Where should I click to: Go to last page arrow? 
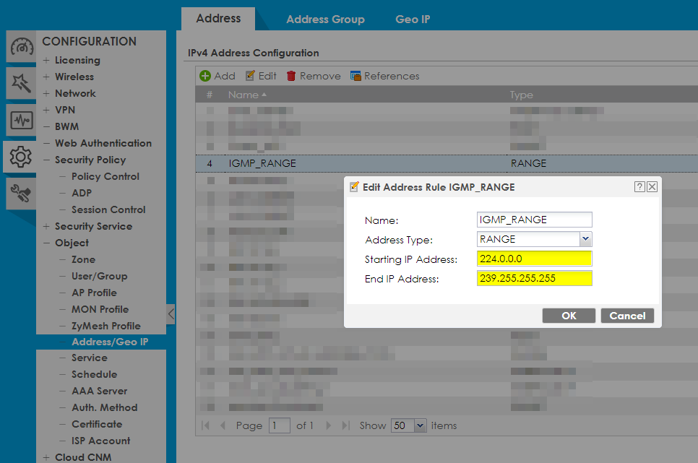[346, 425]
